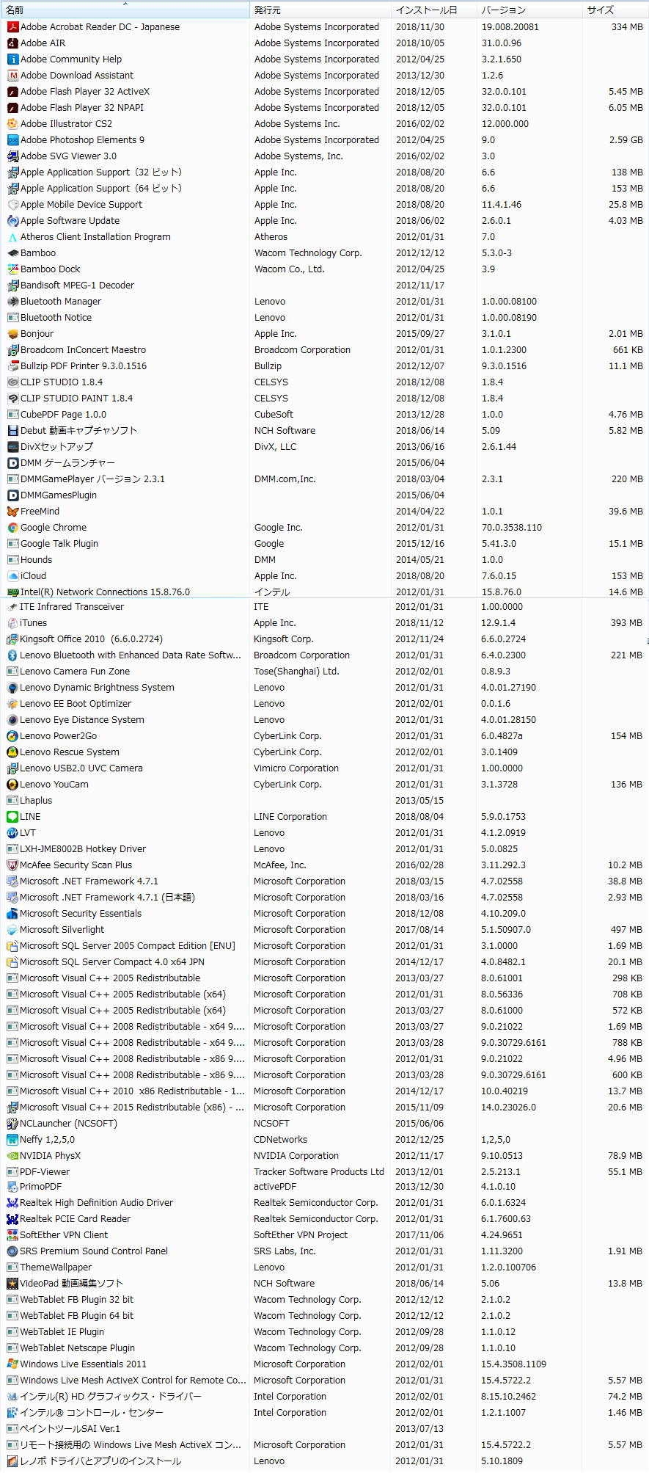Sort by the サイズ column header
Image resolution: width=649 pixels, height=1473 pixels.
pyautogui.click(x=615, y=10)
